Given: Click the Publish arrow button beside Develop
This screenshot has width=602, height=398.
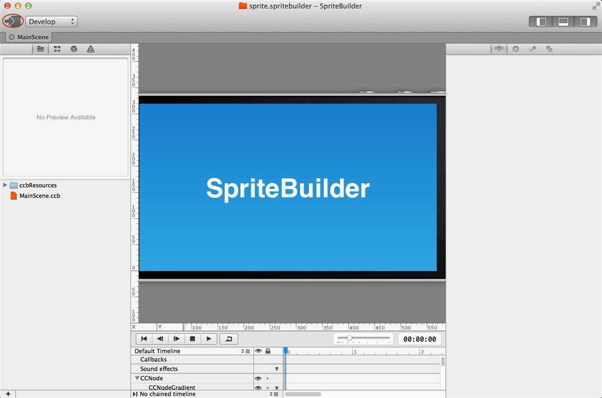Looking at the screenshot, I should (13, 21).
